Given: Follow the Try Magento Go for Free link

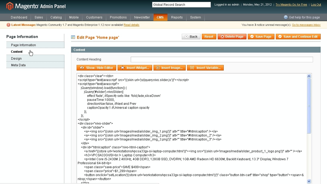Looking at the screenshot, I should click(291, 4).
